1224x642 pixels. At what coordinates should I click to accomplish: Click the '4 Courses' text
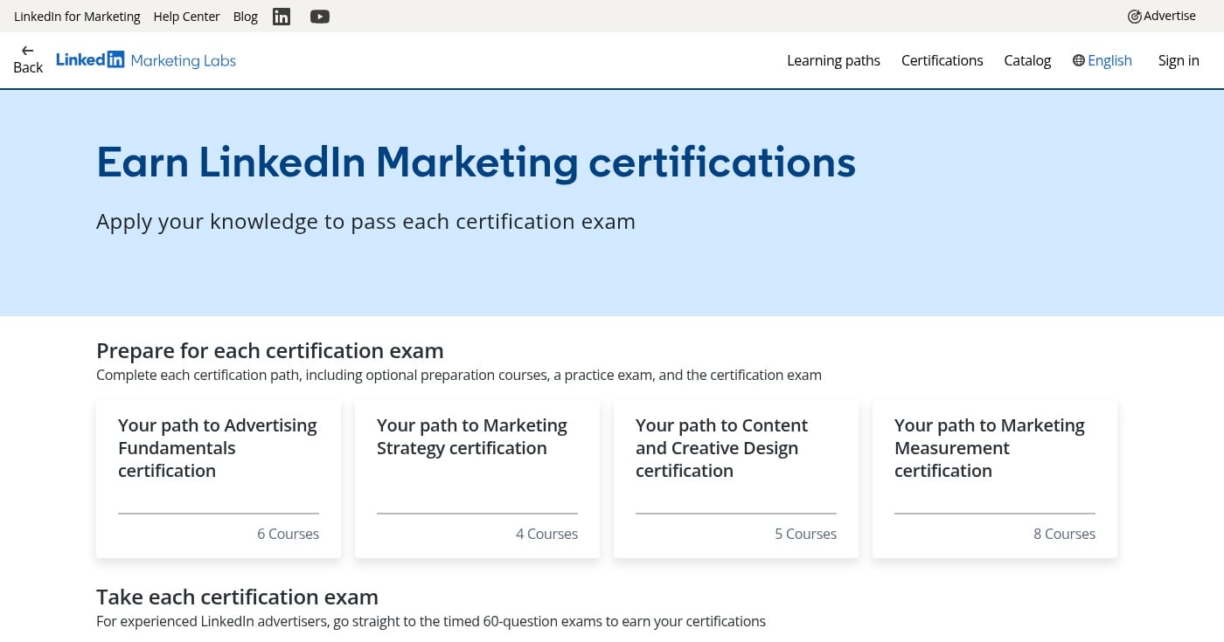[546, 534]
